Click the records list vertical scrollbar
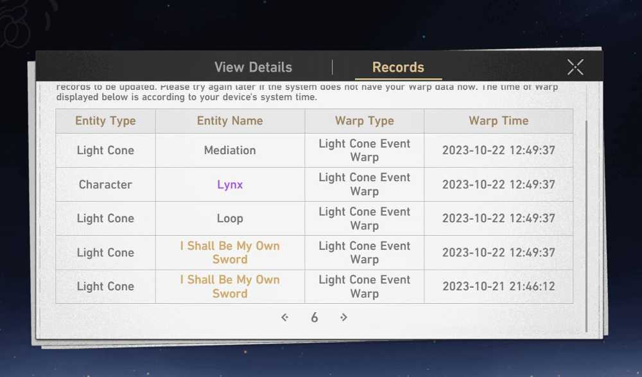Screen dimensions: 642x377 tap(586, 226)
